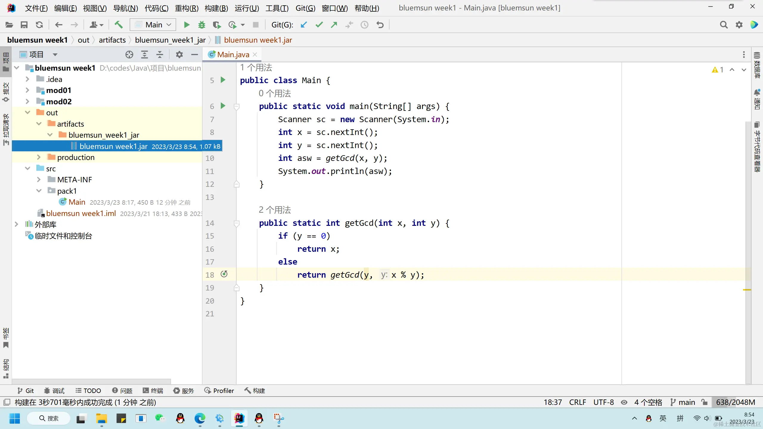
Task: Click the memory indicator 638/2048M
Action: 735,402
